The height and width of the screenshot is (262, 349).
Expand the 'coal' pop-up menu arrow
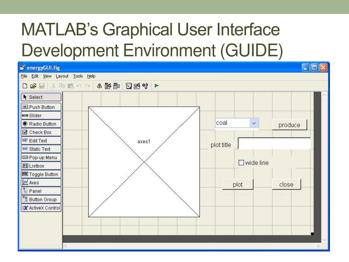point(254,123)
